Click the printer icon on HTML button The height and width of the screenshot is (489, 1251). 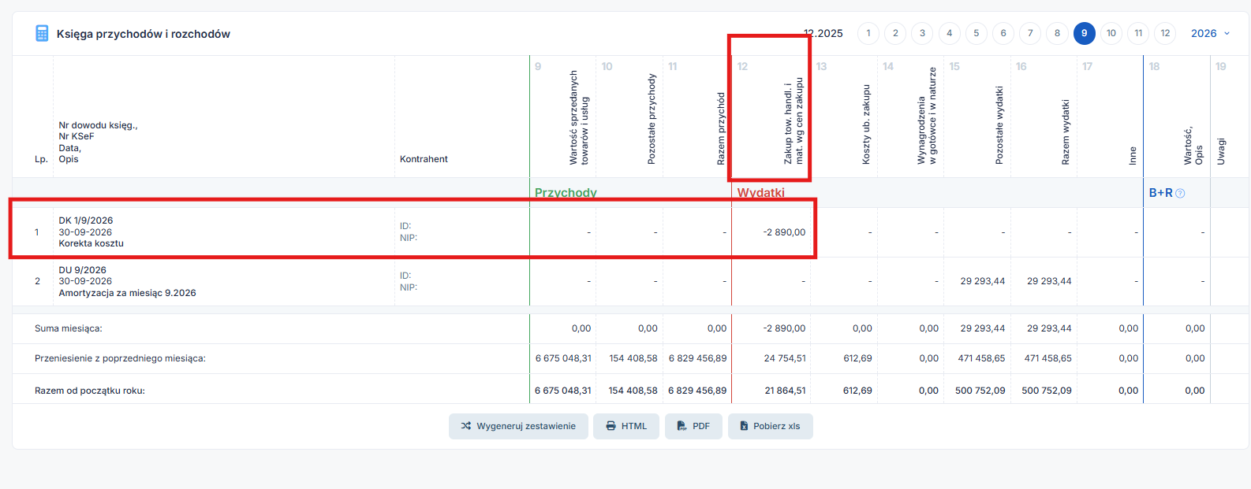point(611,426)
